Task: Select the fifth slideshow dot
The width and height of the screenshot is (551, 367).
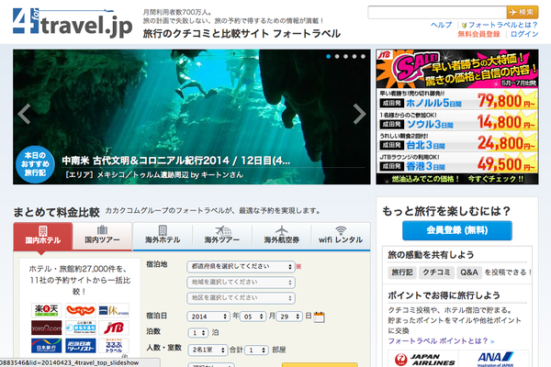Action: pos(363,56)
